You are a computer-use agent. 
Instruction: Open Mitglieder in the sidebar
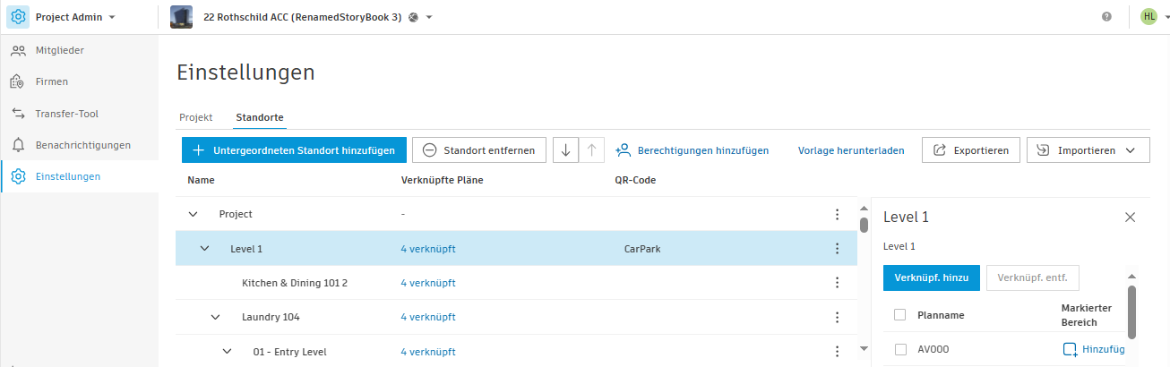[x=59, y=50]
